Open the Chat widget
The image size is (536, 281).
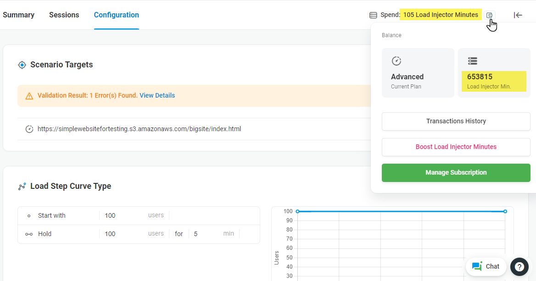[486, 266]
